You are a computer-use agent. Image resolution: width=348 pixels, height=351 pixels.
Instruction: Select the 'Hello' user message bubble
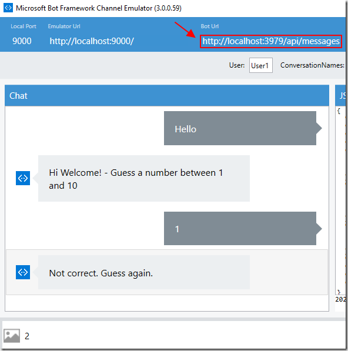243,128
